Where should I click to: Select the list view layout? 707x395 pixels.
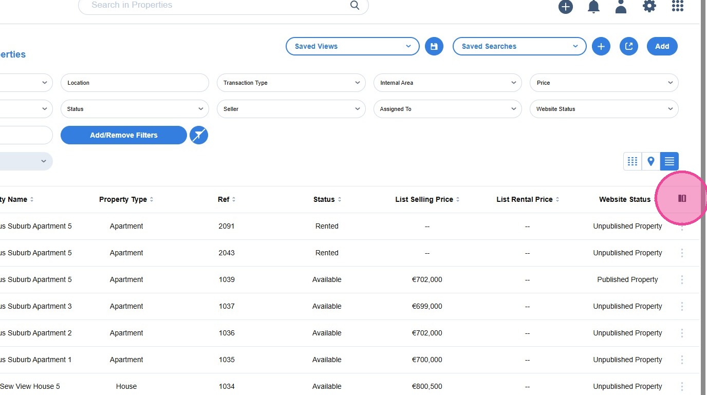(x=669, y=161)
